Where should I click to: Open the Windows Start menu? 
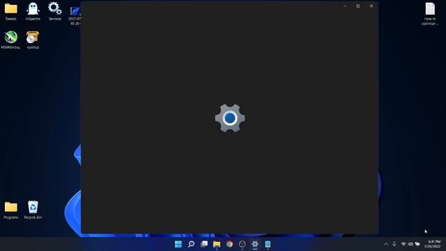point(178,244)
